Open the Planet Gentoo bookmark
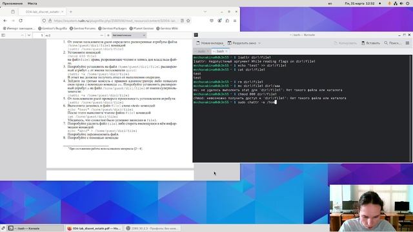This screenshot has height=232, width=413. [x=142, y=28]
